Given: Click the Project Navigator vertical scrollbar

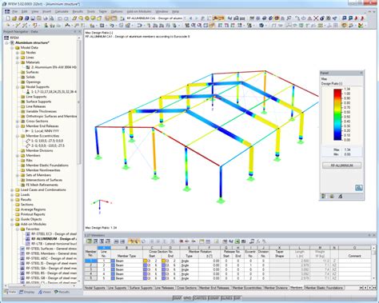Looking at the screenshot, I should point(79,102).
